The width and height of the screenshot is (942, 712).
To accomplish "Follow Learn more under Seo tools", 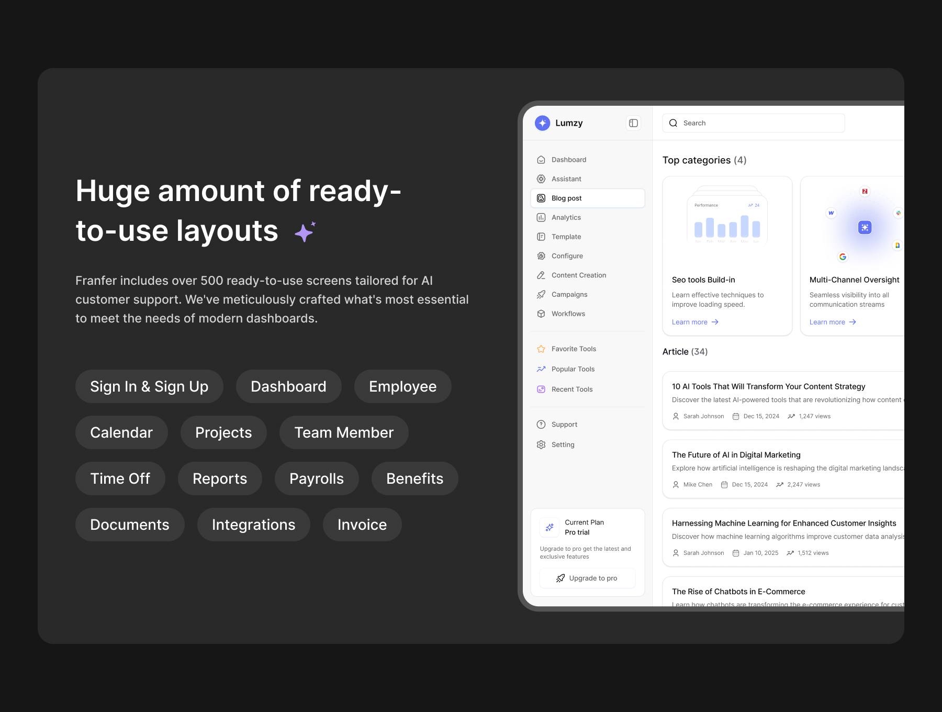I will tap(695, 322).
